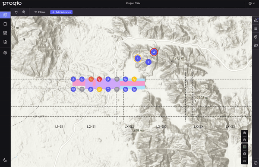Open the Filters menu
This screenshot has width=259, height=167.
pyautogui.click(x=40, y=12)
